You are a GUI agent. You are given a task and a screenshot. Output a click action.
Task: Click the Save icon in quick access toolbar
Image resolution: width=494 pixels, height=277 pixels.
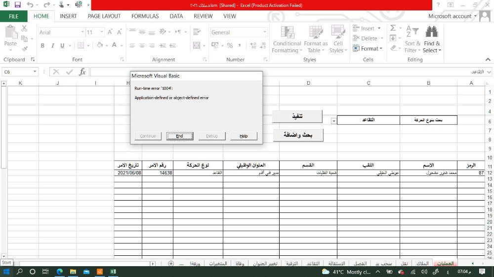coord(18,5)
